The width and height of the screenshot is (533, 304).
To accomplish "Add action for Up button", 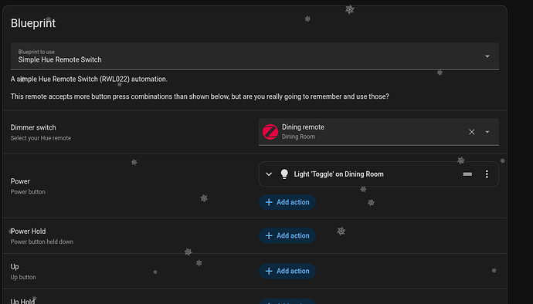I will 287,271.
